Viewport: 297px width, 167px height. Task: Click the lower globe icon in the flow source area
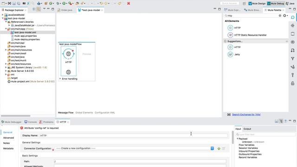pyautogui.click(x=68, y=72)
